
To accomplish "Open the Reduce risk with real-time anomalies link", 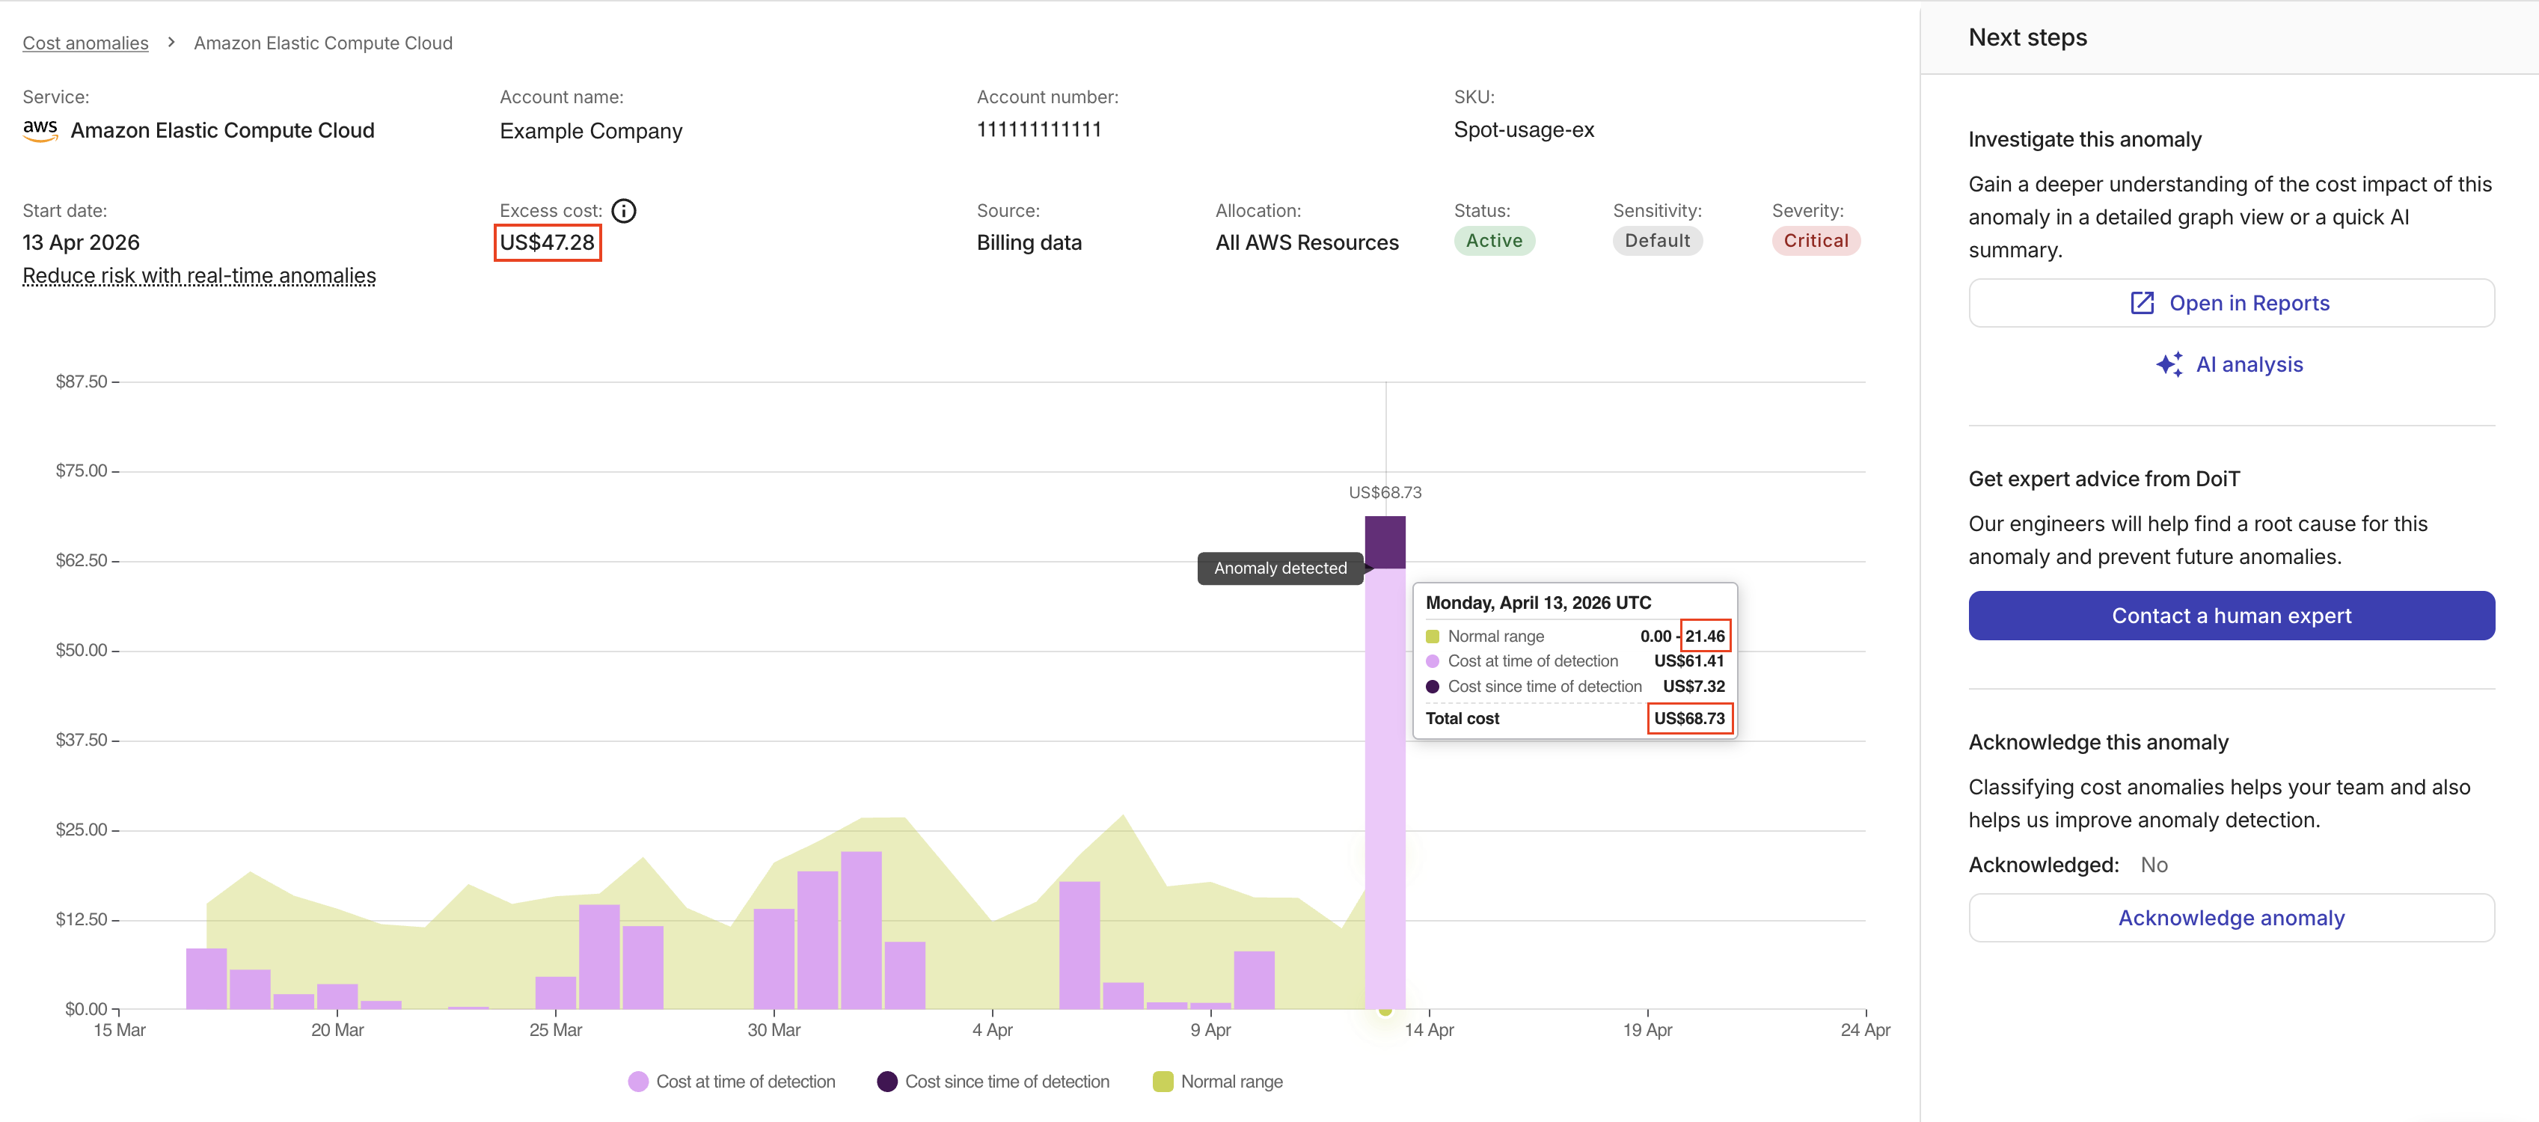I will tap(198, 276).
